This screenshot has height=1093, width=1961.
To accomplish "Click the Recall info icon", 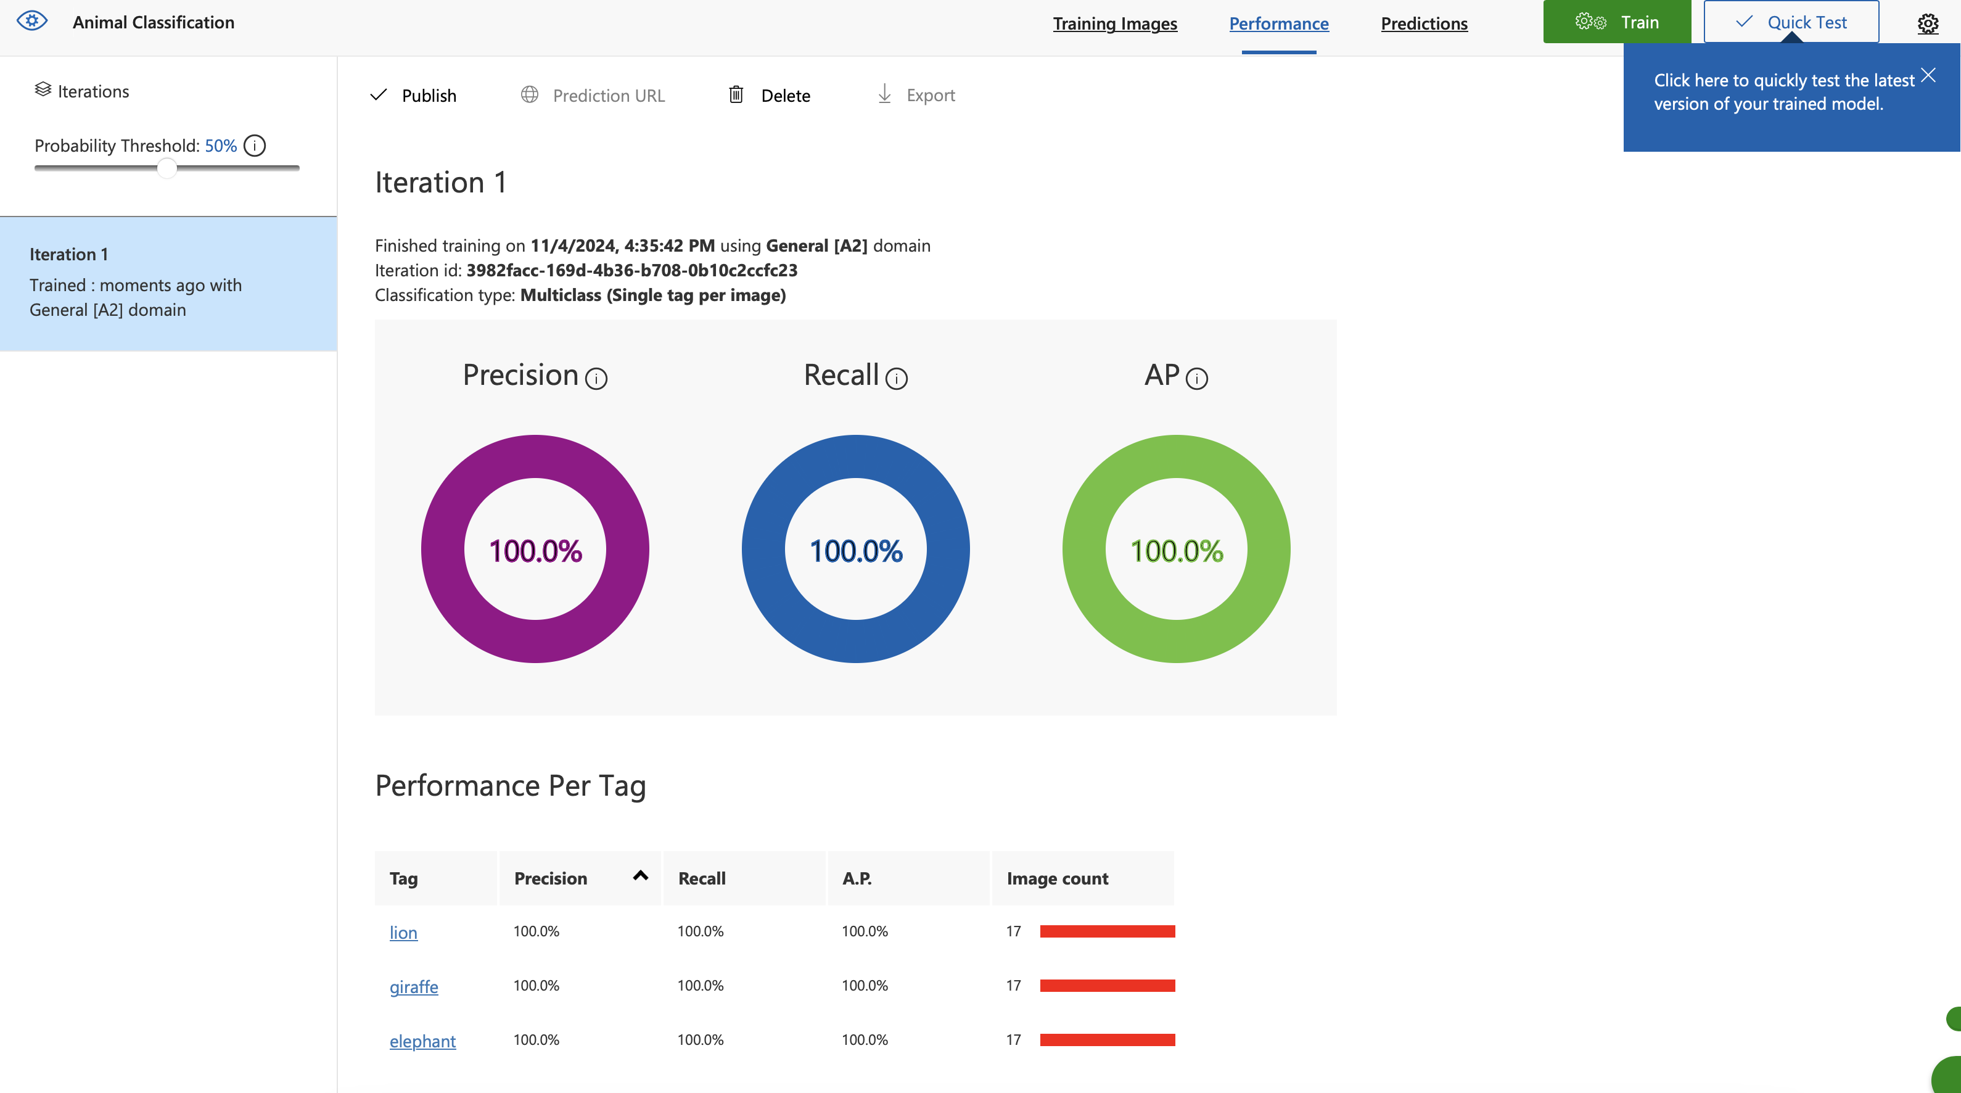I will [x=897, y=379].
